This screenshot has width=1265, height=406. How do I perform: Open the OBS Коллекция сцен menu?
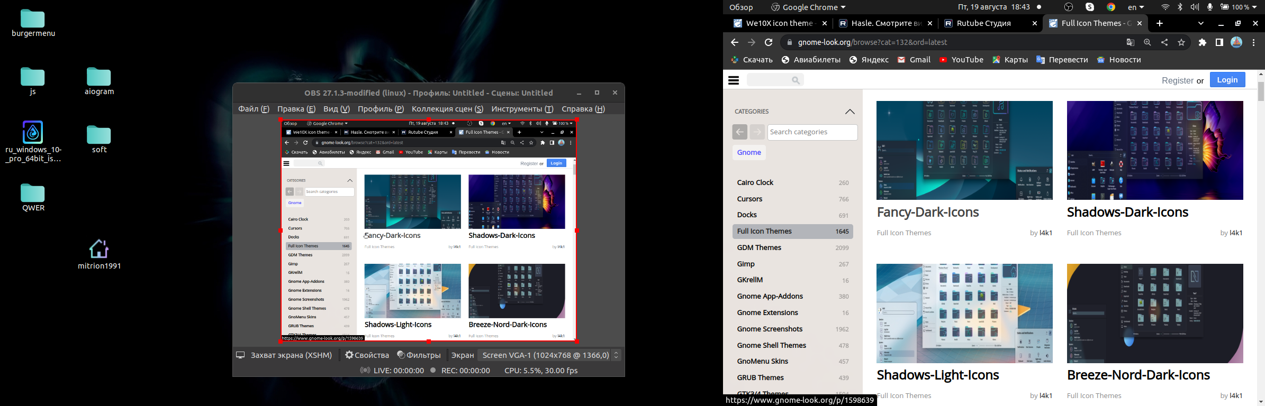448,109
